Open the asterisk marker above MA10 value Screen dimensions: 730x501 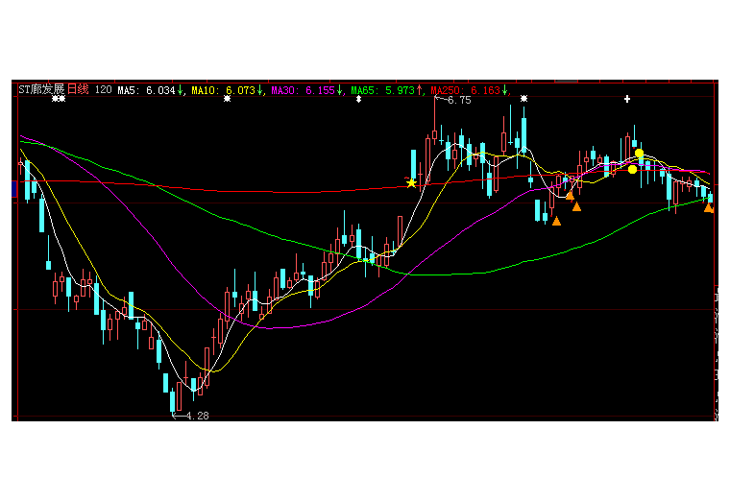(x=227, y=99)
